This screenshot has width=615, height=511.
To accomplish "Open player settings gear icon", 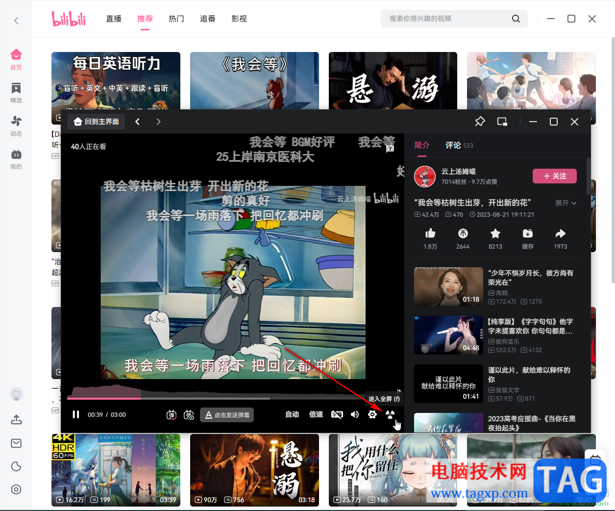I will point(372,415).
